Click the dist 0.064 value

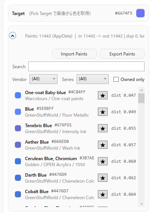pyautogui.click(x=124, y=194)
